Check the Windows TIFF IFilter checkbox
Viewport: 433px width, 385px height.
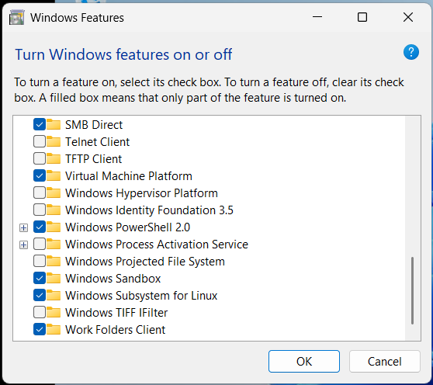[40, 312]
